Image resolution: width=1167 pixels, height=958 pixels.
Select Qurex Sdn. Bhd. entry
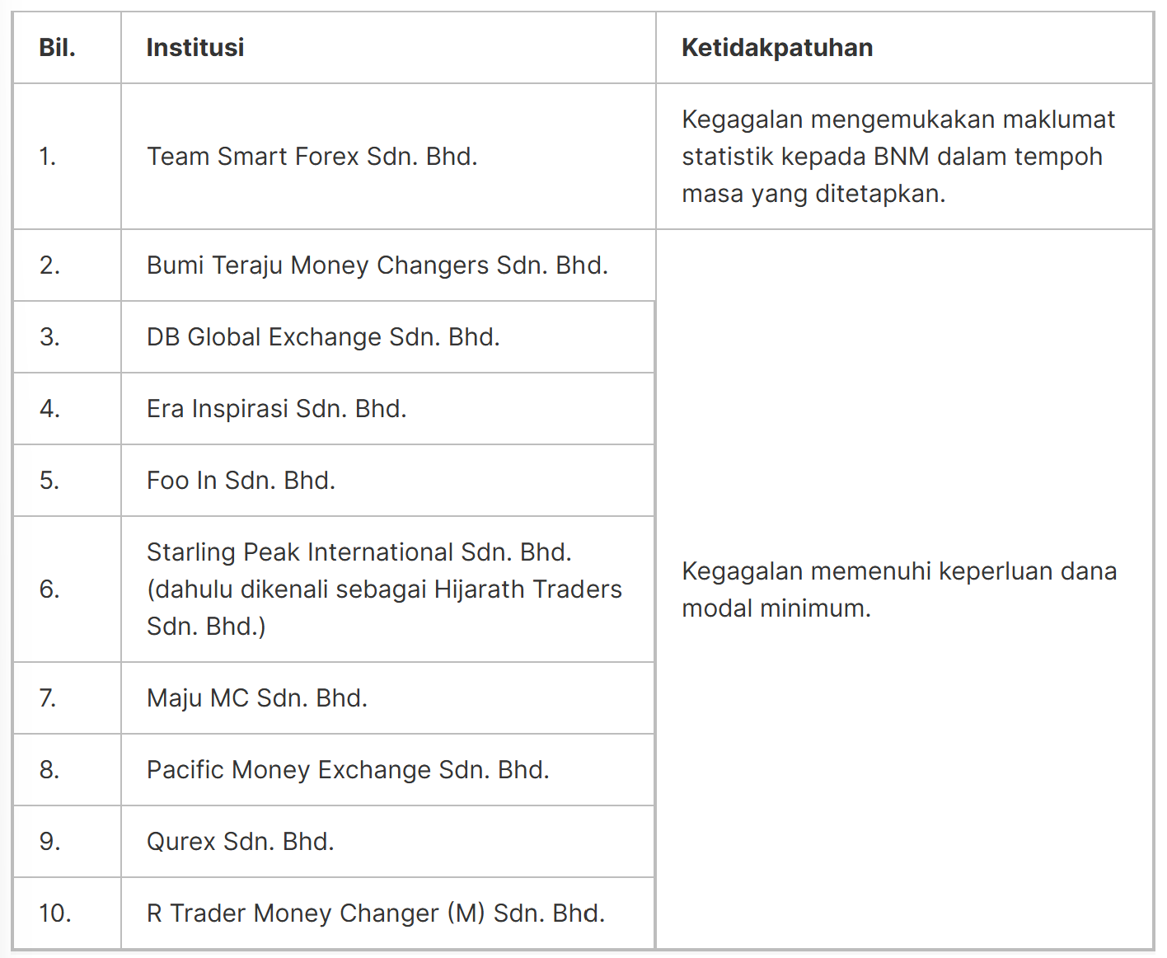[240, 842]
